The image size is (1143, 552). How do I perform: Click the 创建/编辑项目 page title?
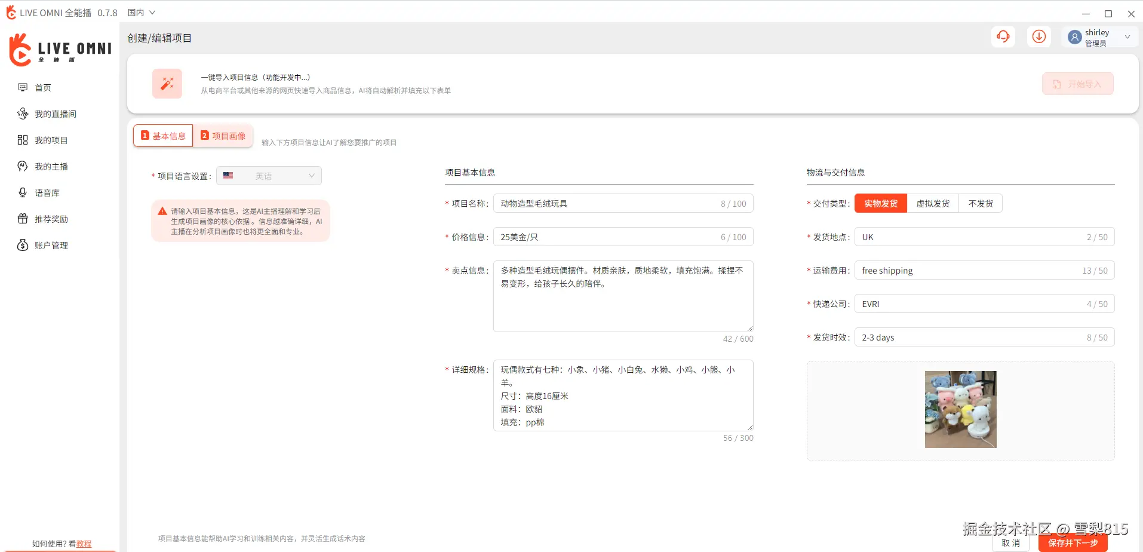(x=159, y=38)
